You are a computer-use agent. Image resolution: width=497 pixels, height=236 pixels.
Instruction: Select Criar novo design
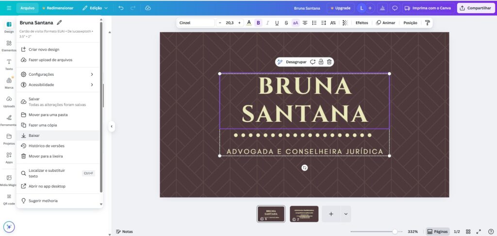tap(58, 50)
